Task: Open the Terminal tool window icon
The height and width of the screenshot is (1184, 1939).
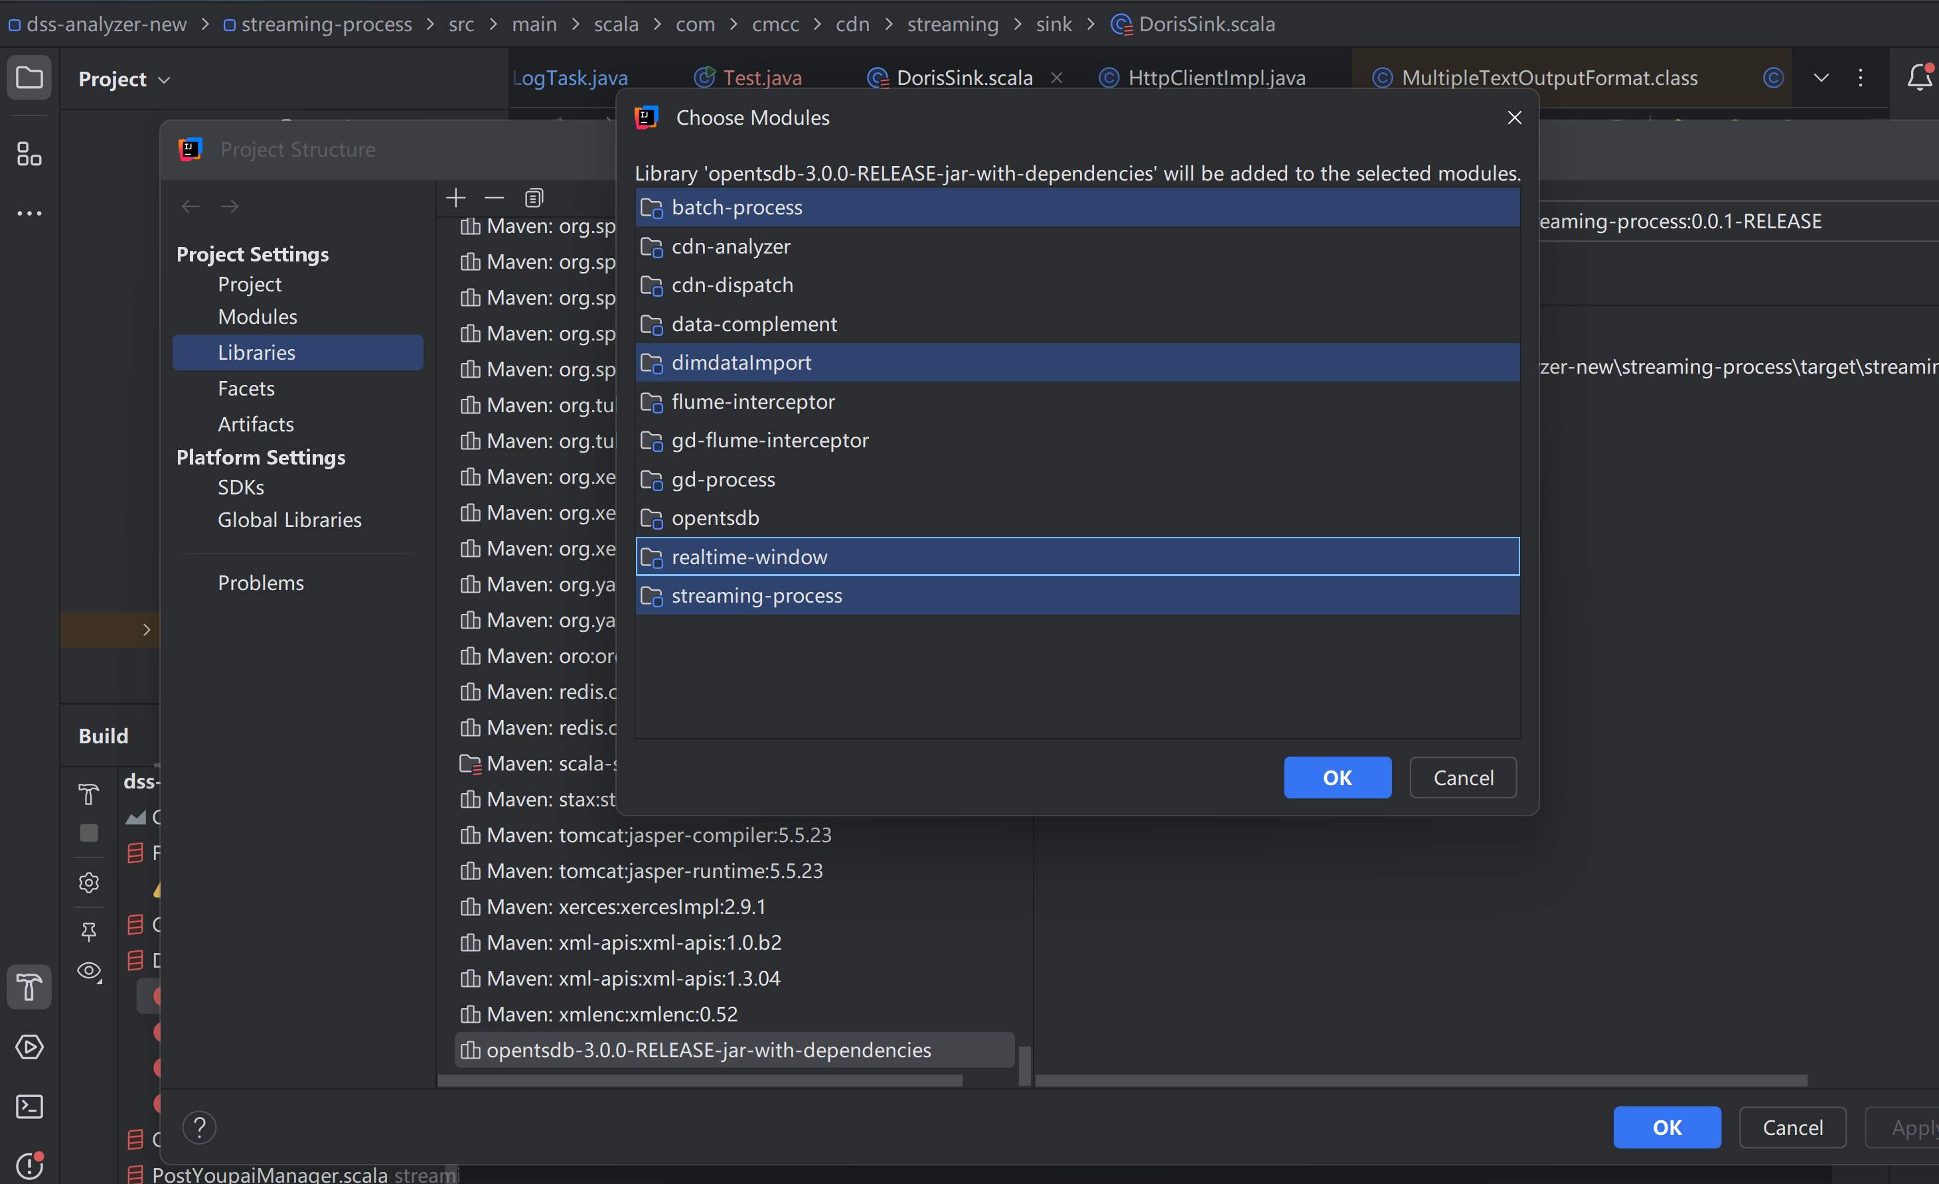Action: coord(29,1107)
